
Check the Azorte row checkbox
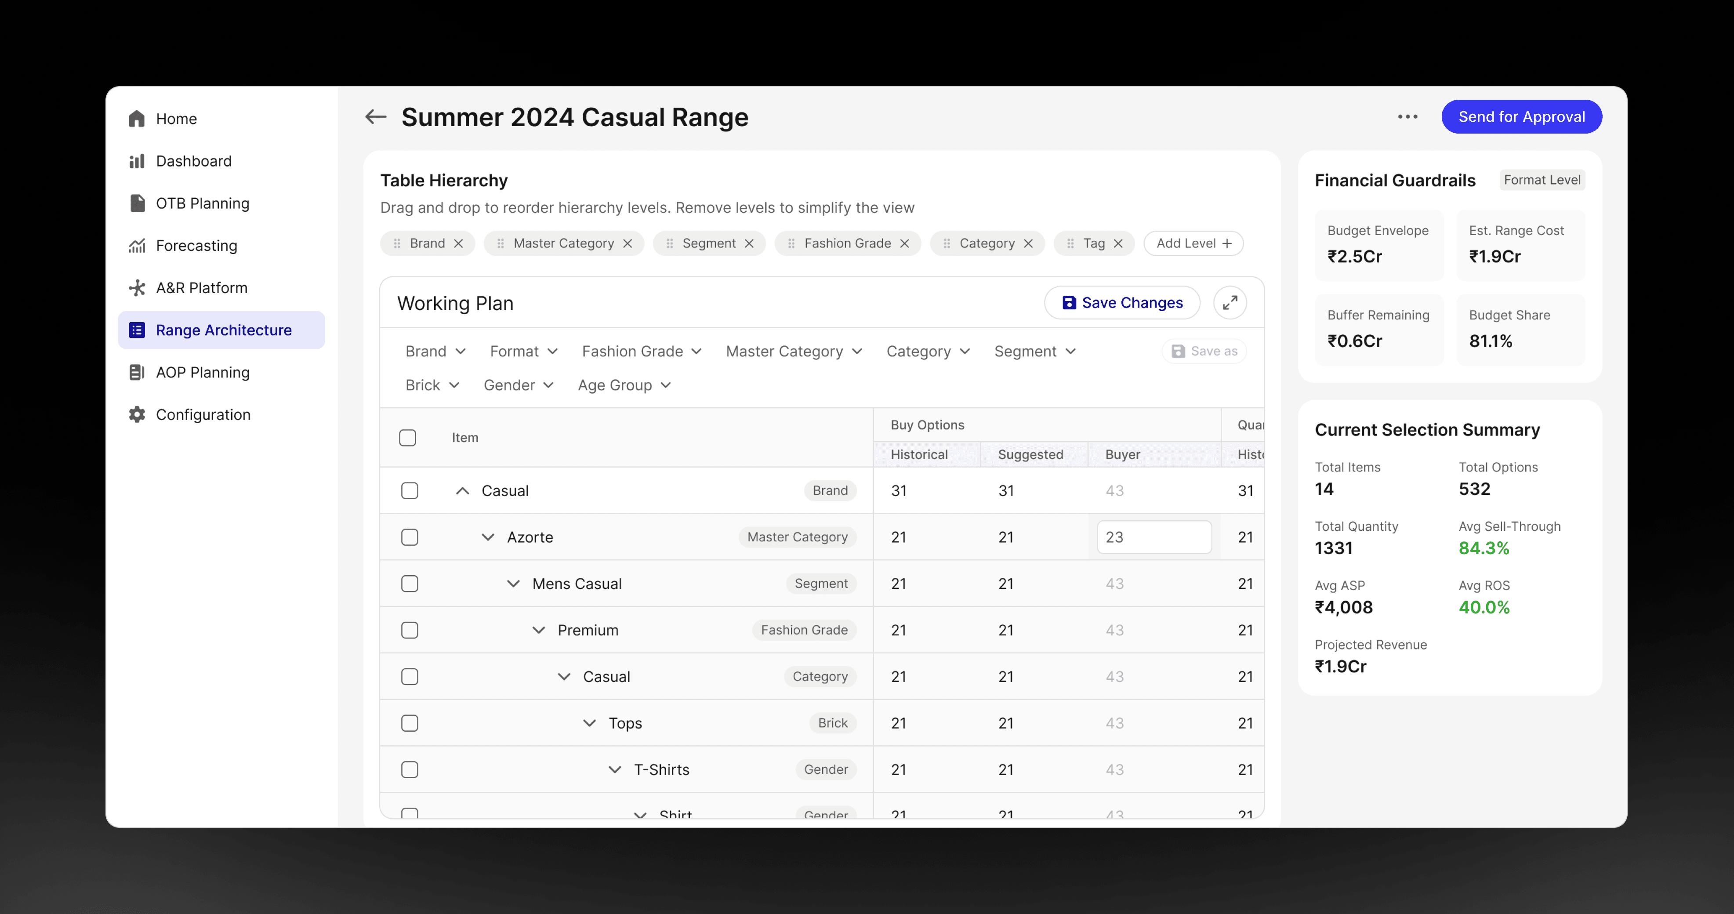(409, 537)
